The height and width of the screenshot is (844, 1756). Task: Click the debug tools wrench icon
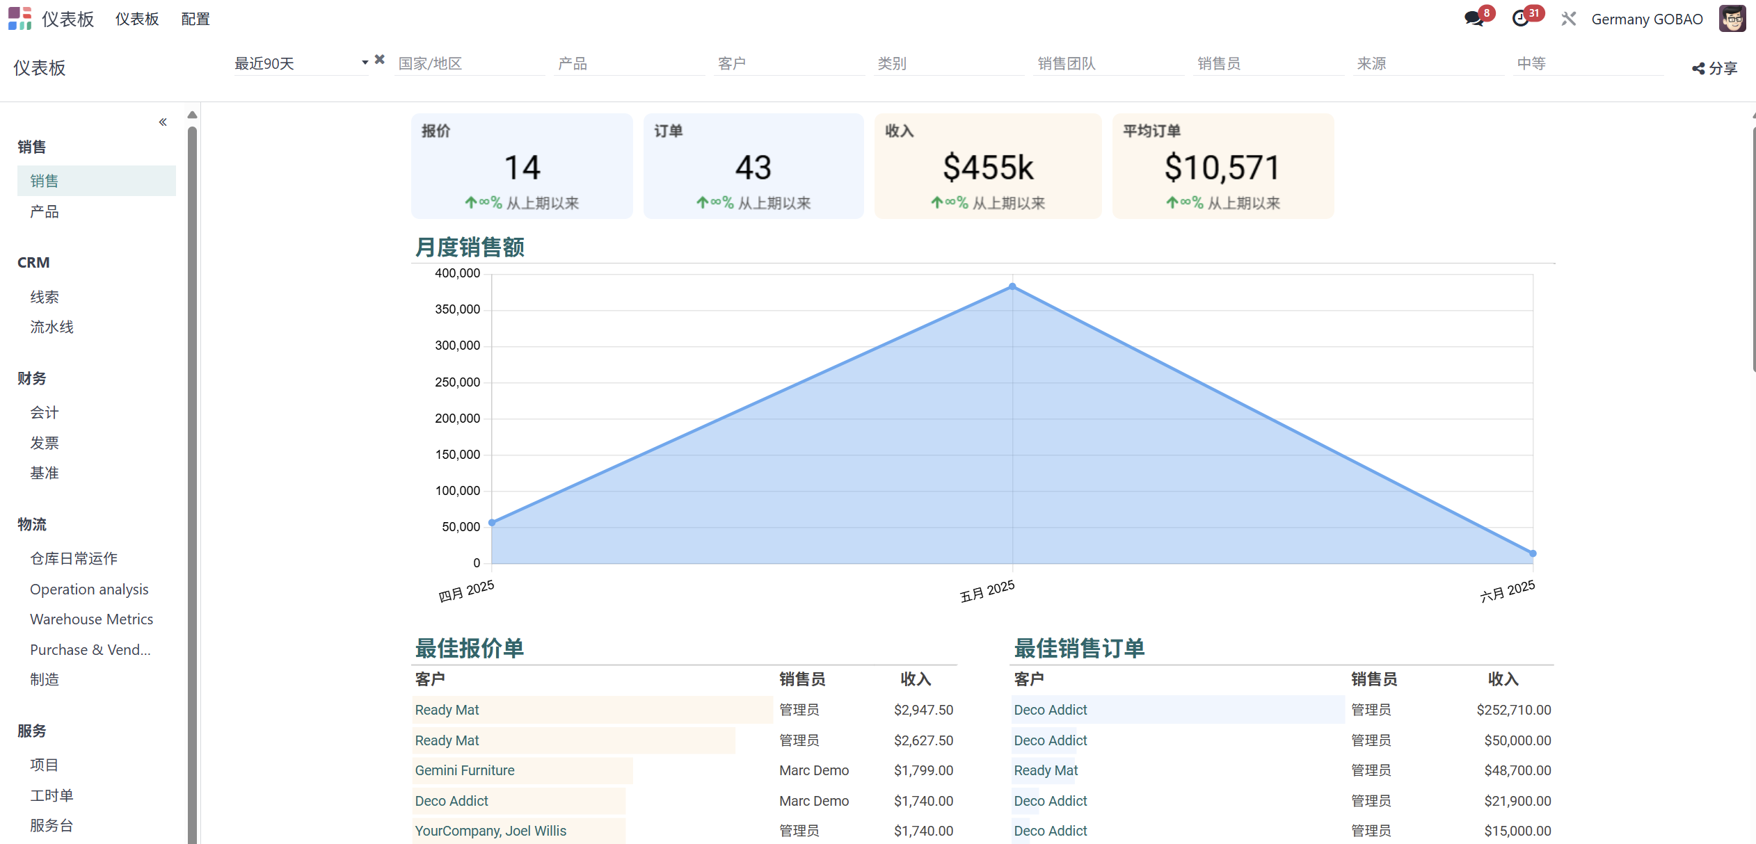point(1568,19)
